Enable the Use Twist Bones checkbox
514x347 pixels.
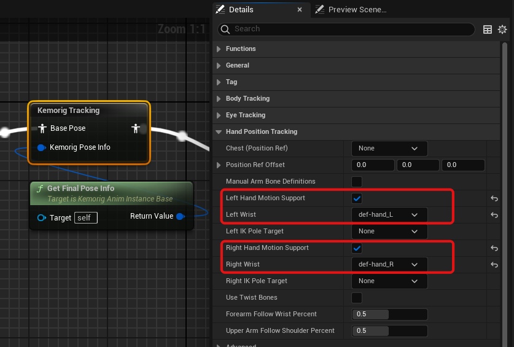point(357,298)
